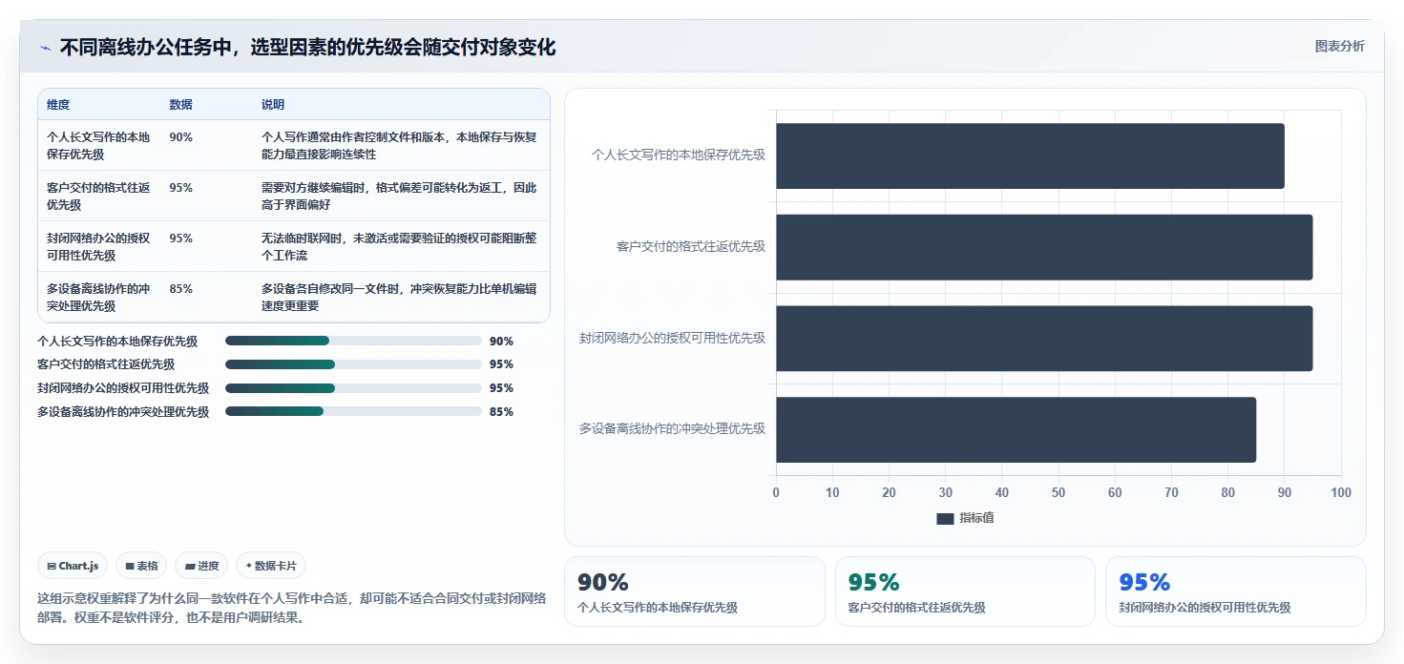Click description starting 无法临时联网时
Image resolution: width=1404 pixels, height=664 pixels.
(399, 246)
